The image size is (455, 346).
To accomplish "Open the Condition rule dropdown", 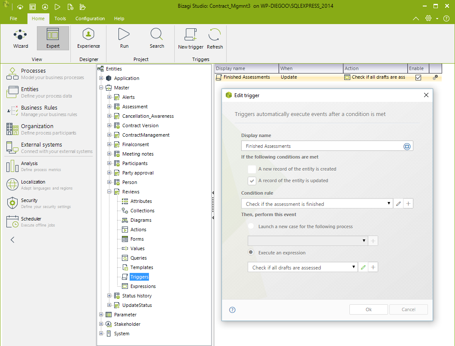I will [x=317, y=204].
